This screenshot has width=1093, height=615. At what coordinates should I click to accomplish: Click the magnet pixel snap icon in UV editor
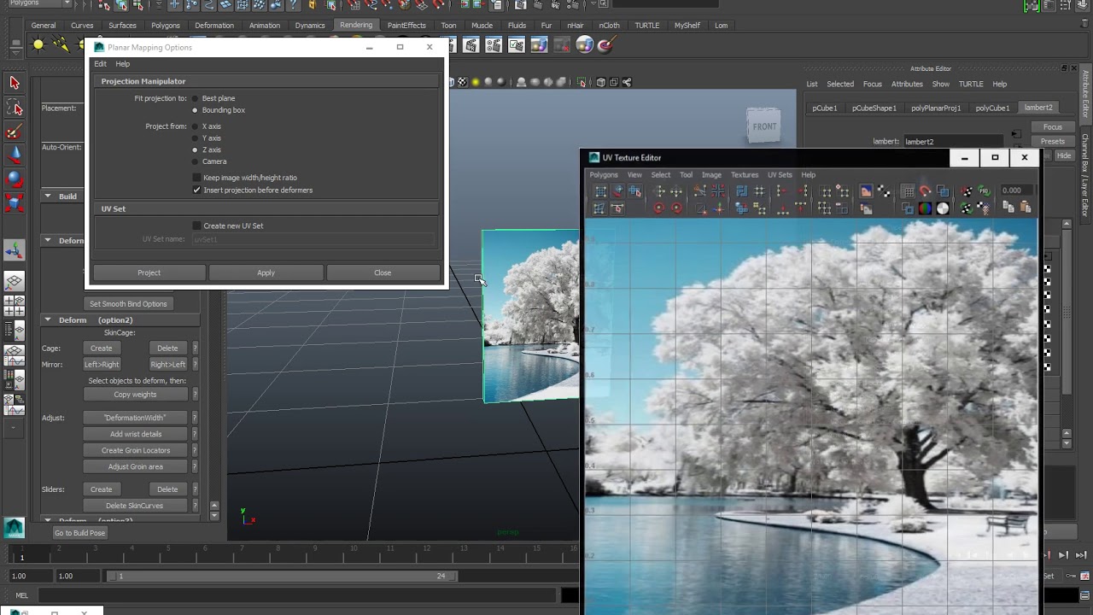pyautogui.click(x=925, y=191)
